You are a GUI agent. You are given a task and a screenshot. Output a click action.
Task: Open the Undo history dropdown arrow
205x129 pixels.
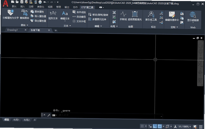[48, 2]
